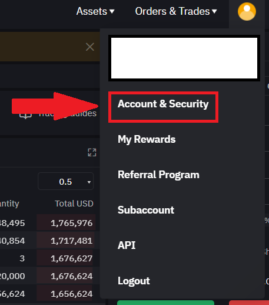Image resolution: width=269 pixels, height=305 pixels.
Task: Click the Total USD column header
Action: click(74, 204)
